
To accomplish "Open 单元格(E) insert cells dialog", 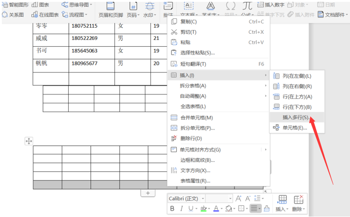I will pos(297,128).
